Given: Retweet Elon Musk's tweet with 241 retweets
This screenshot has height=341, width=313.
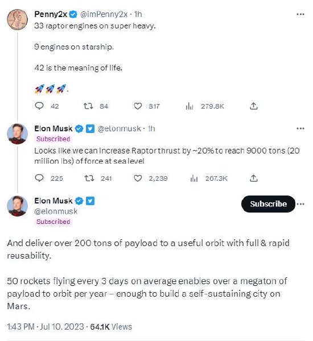Looking at the screenshot, I should [x=89, y=178].
